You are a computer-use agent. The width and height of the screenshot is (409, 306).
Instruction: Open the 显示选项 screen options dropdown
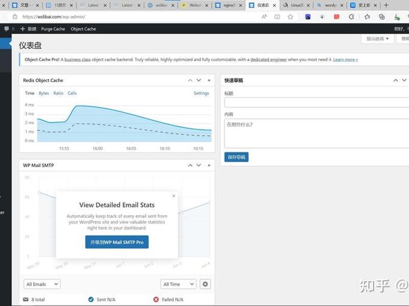coord(377,39)
